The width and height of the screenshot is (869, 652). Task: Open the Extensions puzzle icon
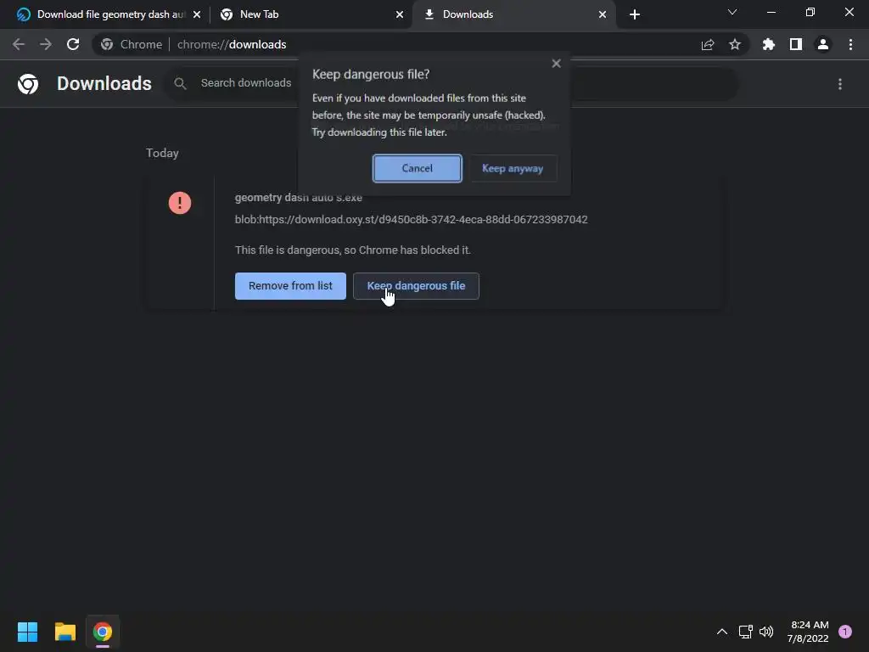click(769, 44)
